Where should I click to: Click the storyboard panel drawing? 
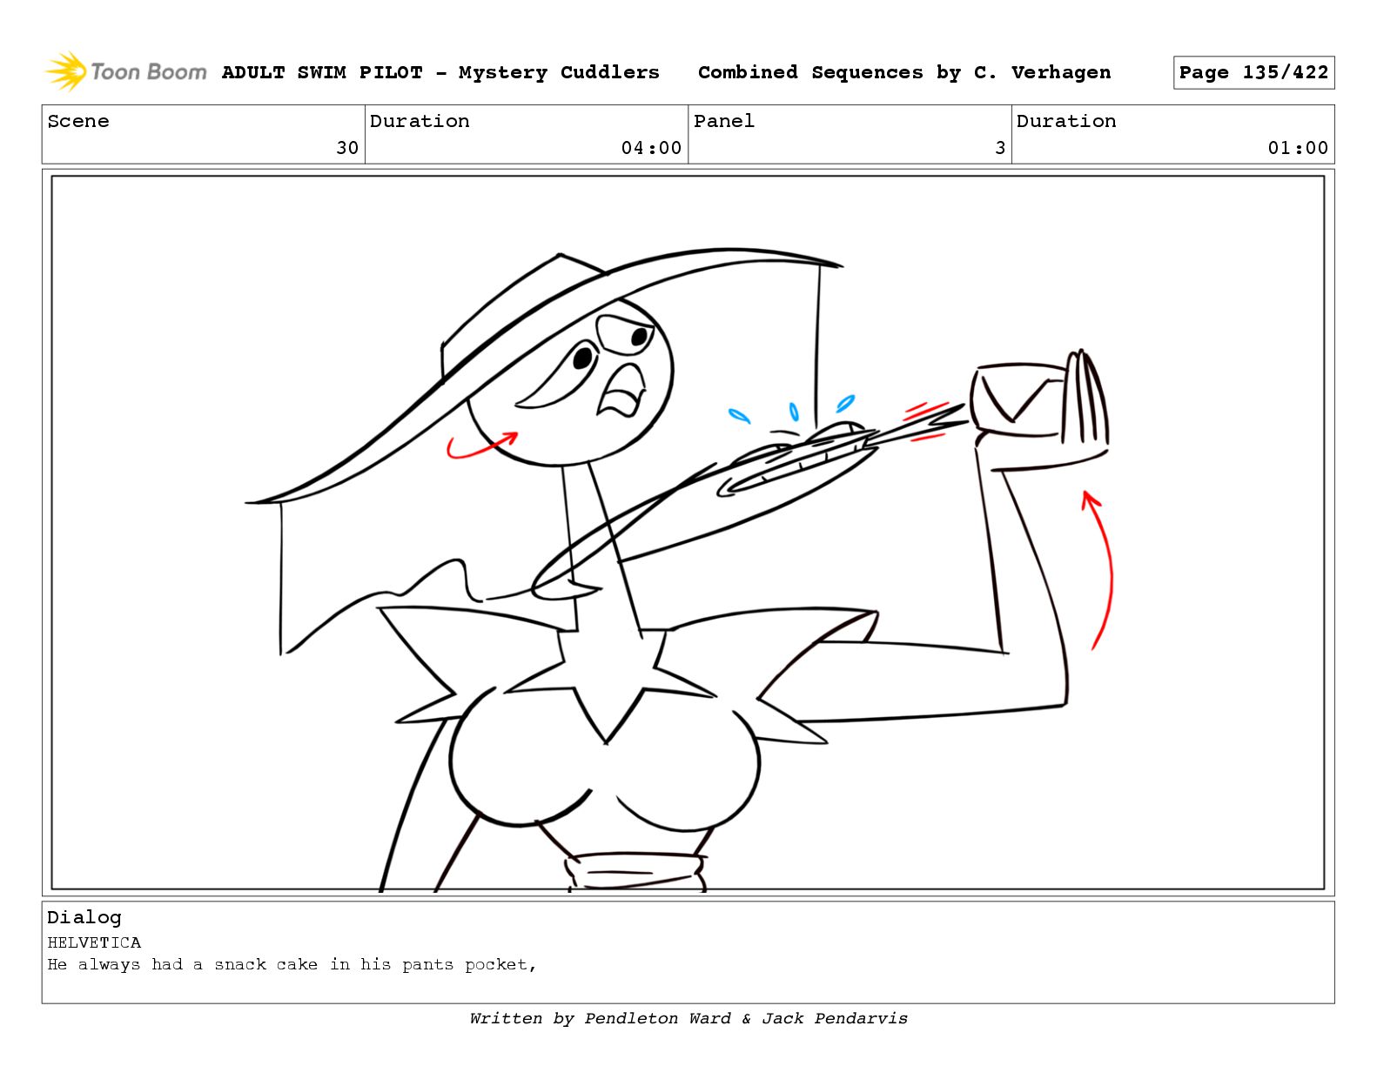688,533
